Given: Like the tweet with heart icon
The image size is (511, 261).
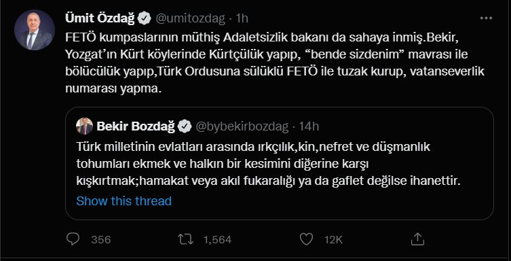Looking at the screenshot, I should [306, 240].
